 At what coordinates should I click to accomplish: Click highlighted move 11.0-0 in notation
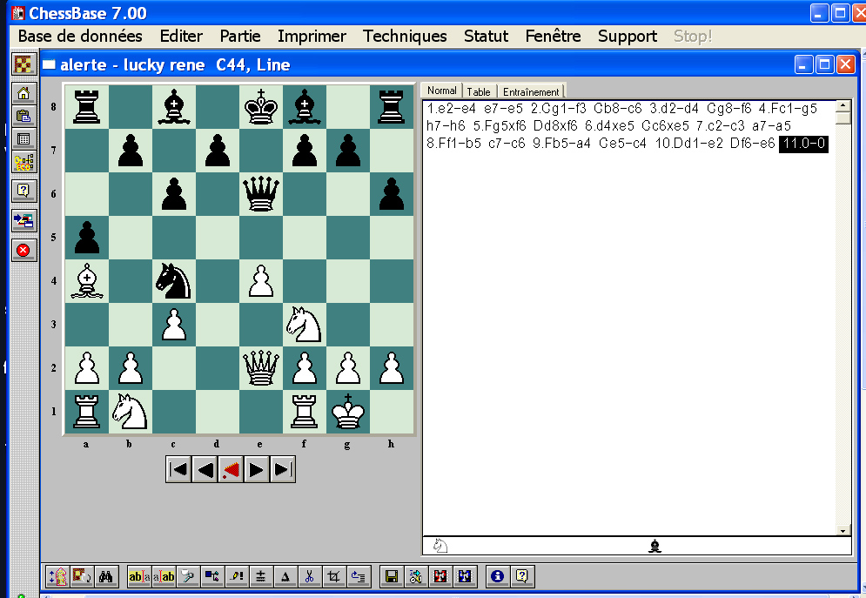point(803,144)
